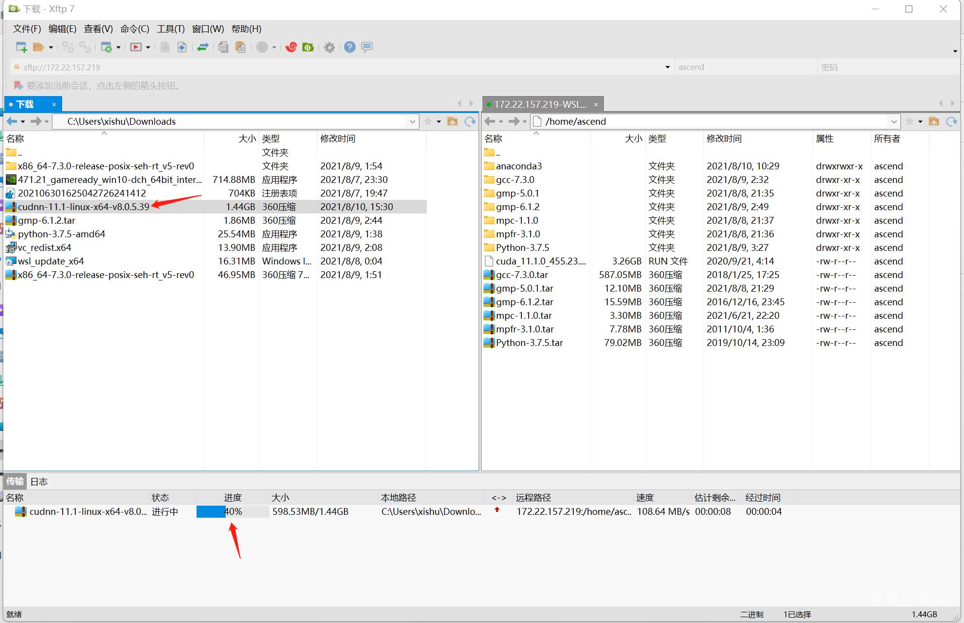Select cuda_11.1.0_455.23 RUN file in remote pane
964x623 pixels.
coord(540,261)
